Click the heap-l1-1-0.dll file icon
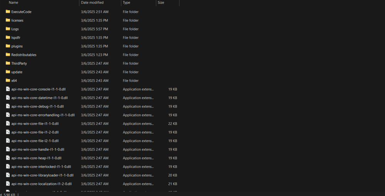 pyautogui.click(x=8, y=157)
